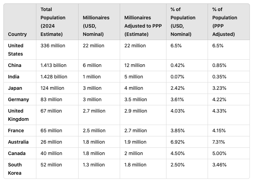The width and height of the screenshot is (254, 183).
Task: Select India's 0.35% PPP percentage cell
Action: click(x=219, y=77)
